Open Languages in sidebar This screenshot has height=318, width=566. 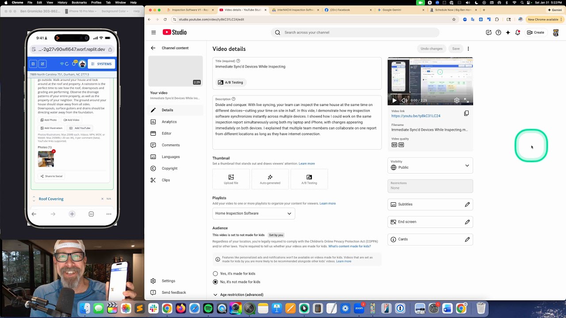(x=175, y=157)
